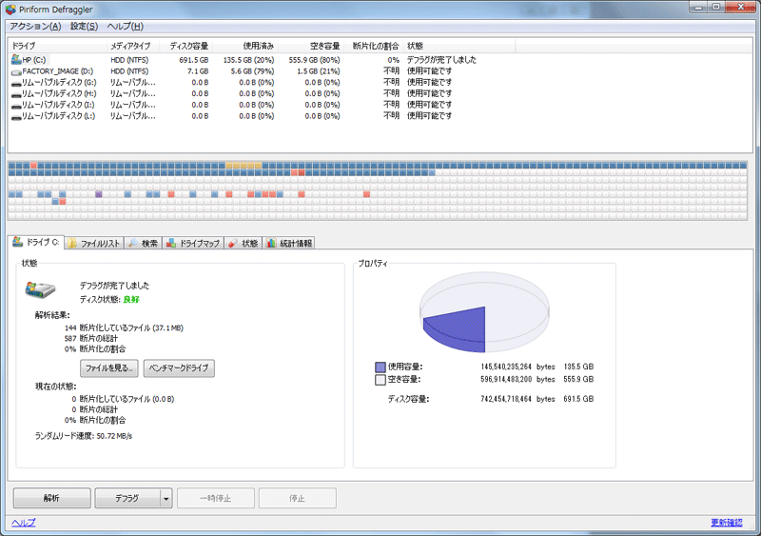Click the リムーバブルディスク (I:) drive icon

click(16, 105)
